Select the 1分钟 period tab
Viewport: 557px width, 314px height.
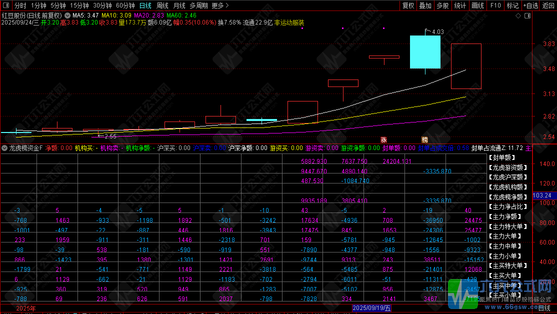click(x=38, y=5)
